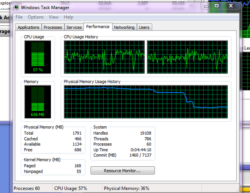The height and width of the screenshot is (193, 250).
Task: Maximize the Task Manager window
Action: [x=217, y=6]
